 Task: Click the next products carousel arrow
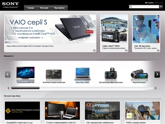coord(157,74)
